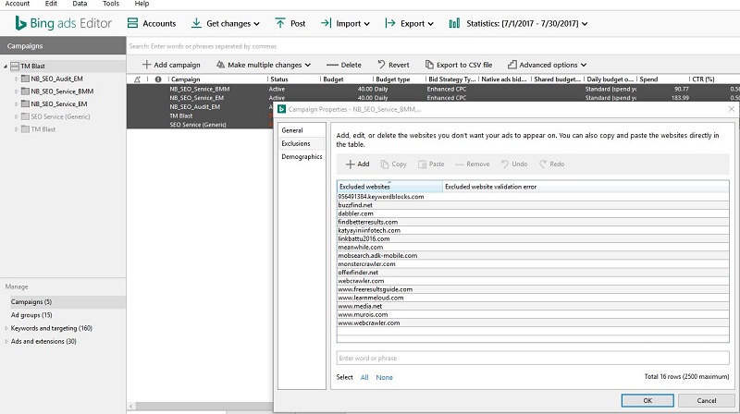Open the Help menu
The image size is (740, 414).
click(142, 4)
